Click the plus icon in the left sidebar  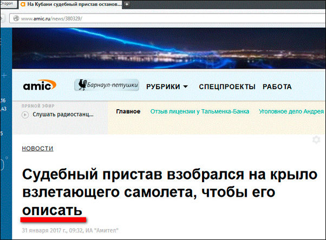(3, 75)
